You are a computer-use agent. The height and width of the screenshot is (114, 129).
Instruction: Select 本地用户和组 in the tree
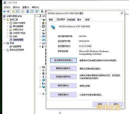pos(19,33)
